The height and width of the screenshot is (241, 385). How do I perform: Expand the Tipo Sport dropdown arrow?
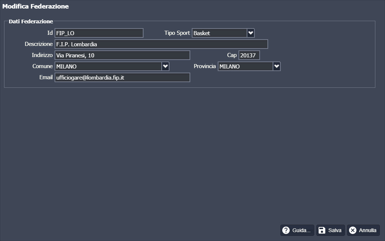251,33
